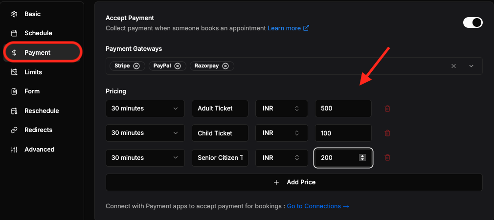The height and width of the screenshot is (220, 494).
Task: Delete the Adult Ticket price row
Action: [x=387, y=109]
